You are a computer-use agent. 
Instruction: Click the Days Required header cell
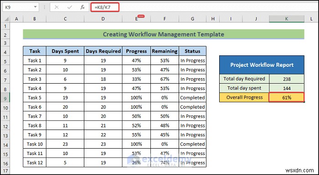coord(103,51)
